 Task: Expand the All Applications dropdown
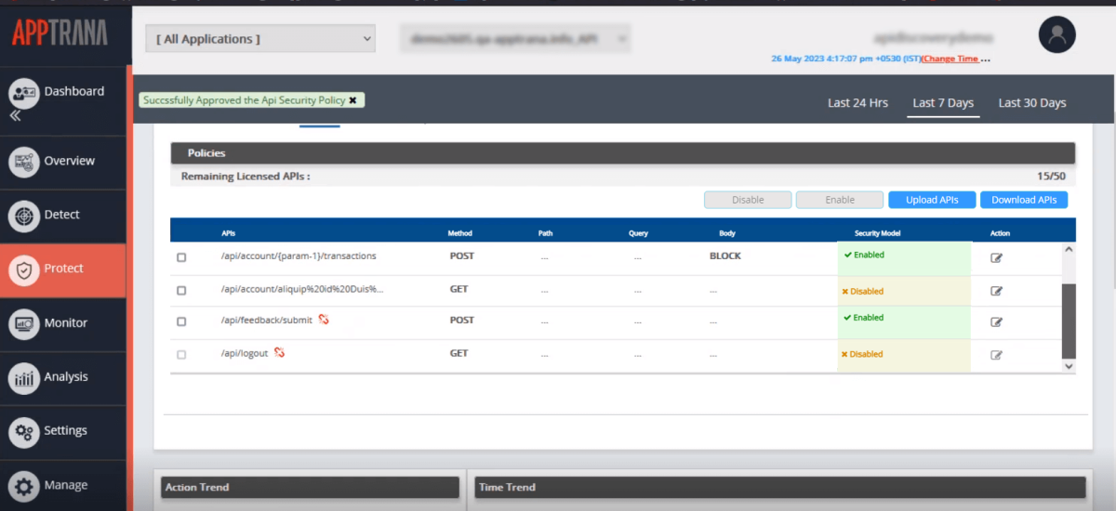tap(259, 39)
